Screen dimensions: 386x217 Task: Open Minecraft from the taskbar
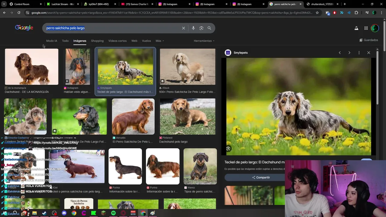(103, 213)
